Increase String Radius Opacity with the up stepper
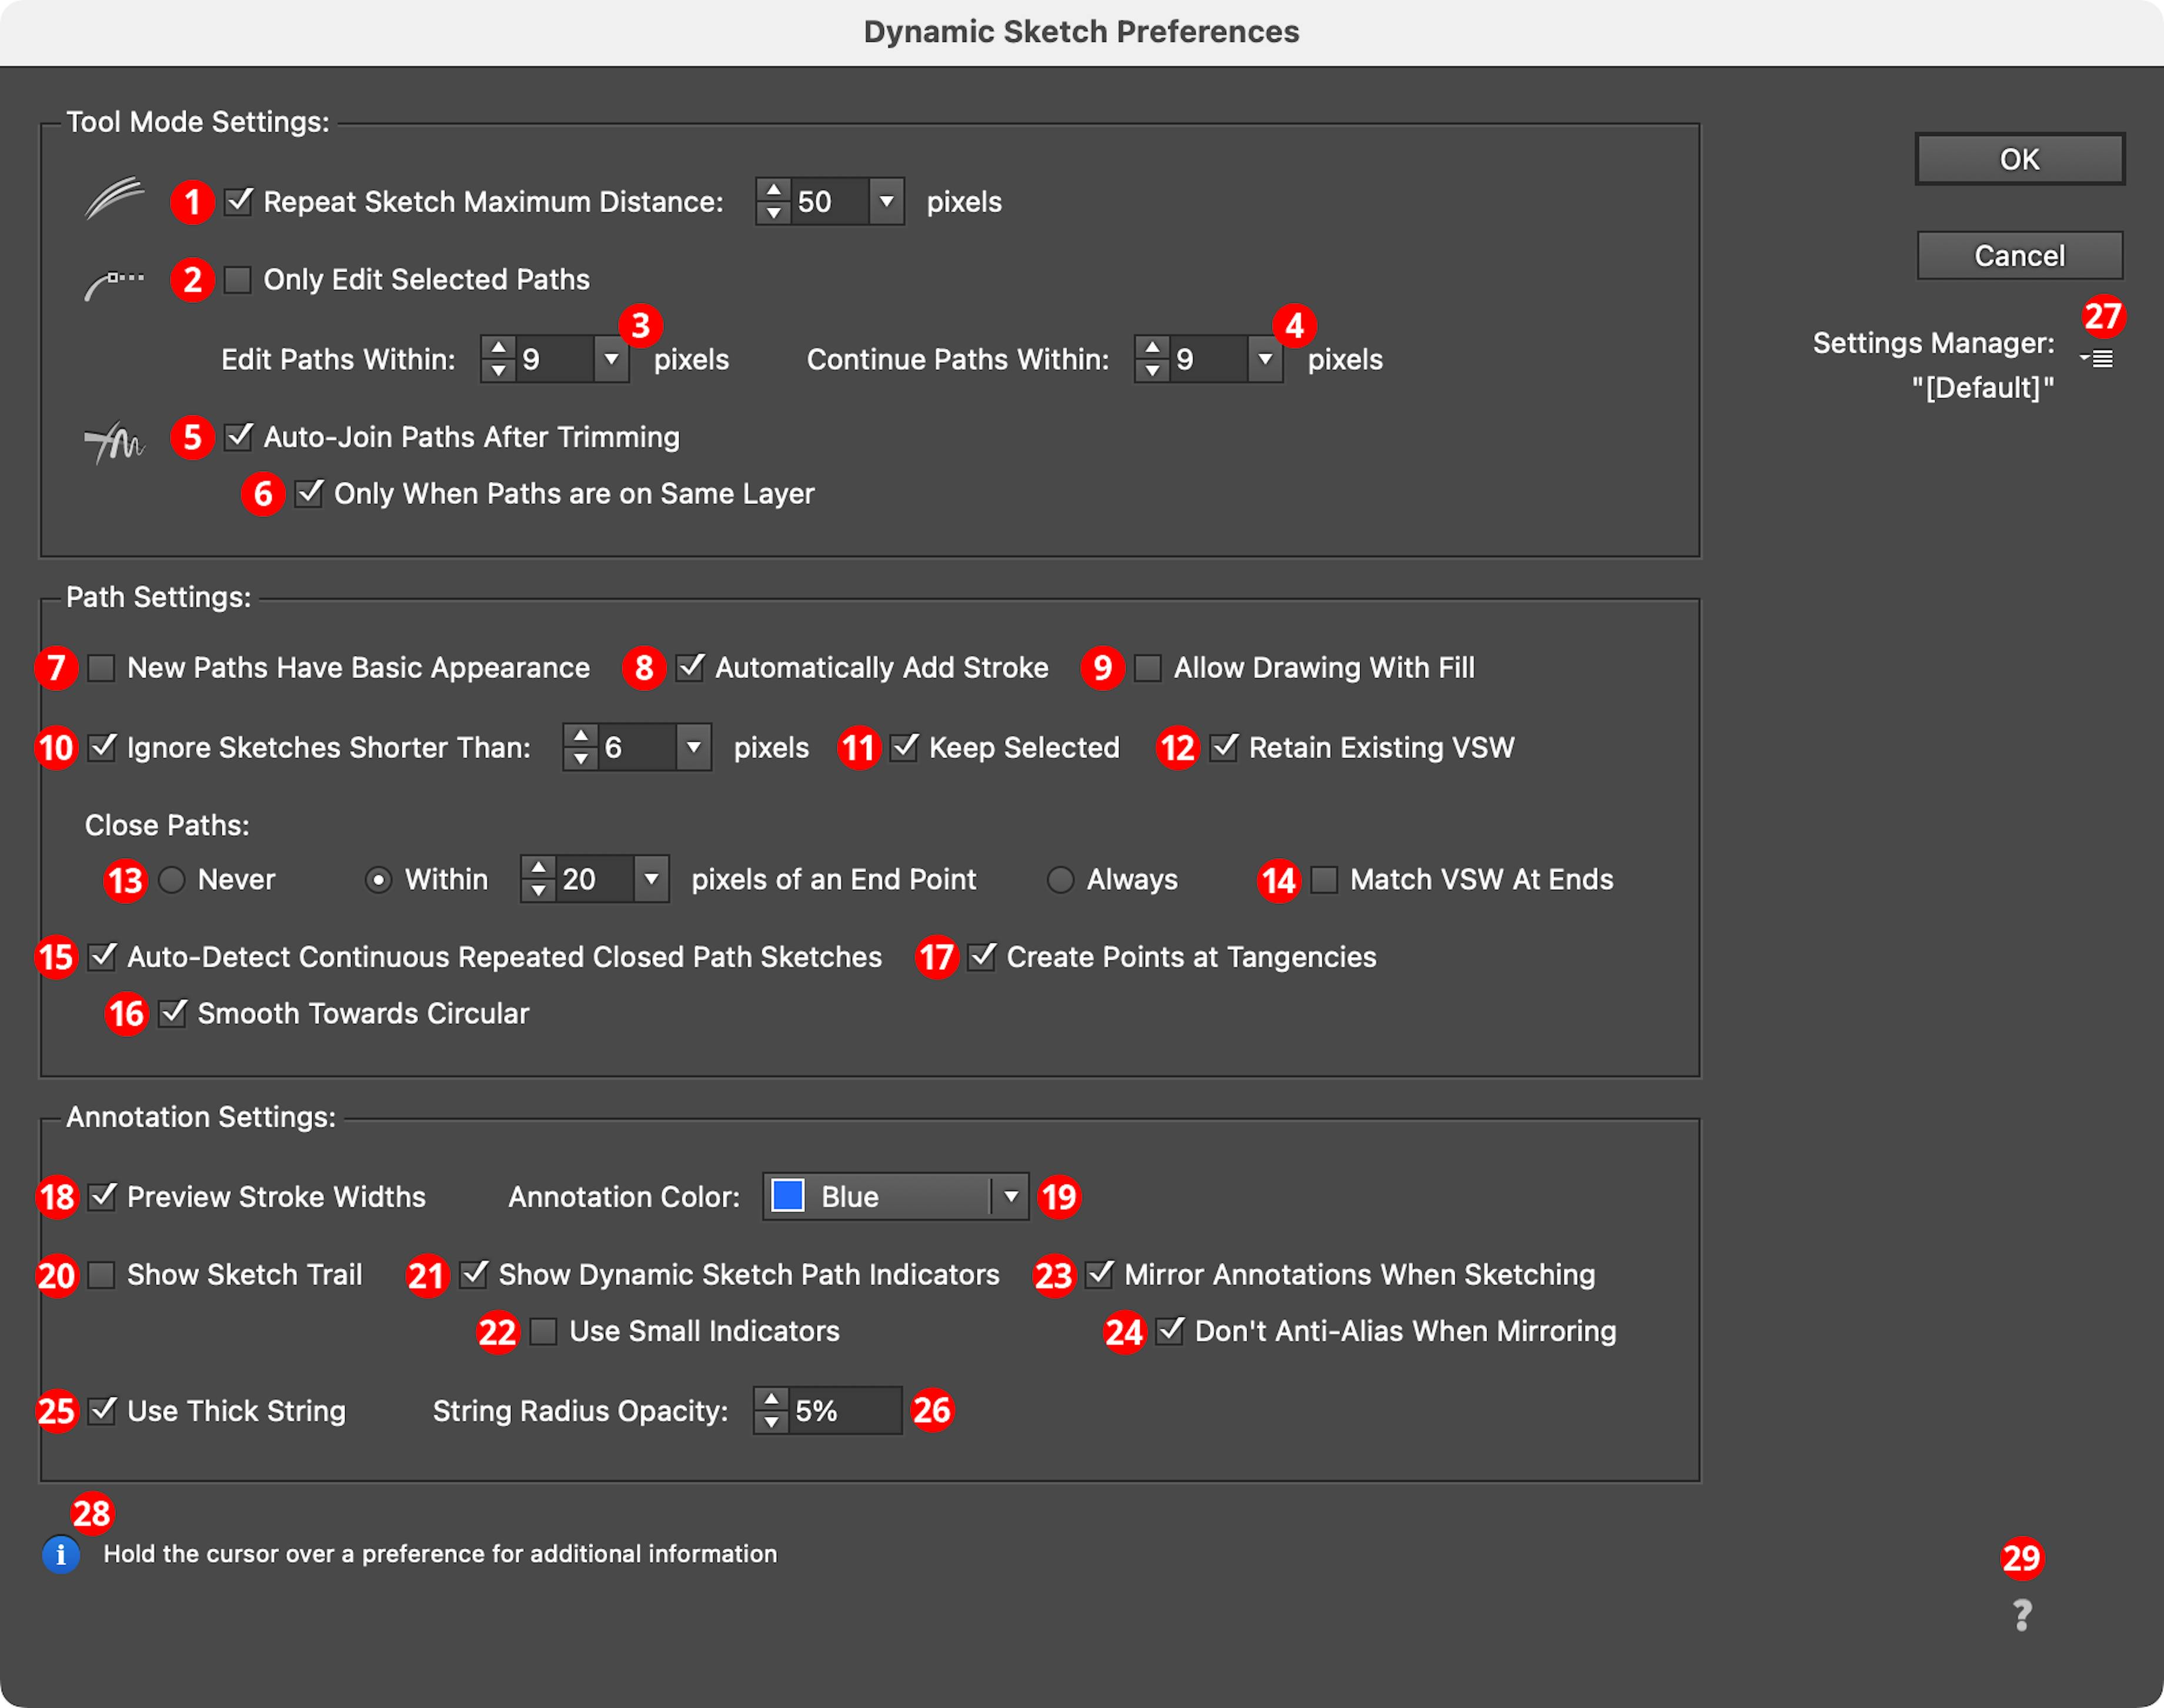 pyautogui.click(x=771, y=1400)
